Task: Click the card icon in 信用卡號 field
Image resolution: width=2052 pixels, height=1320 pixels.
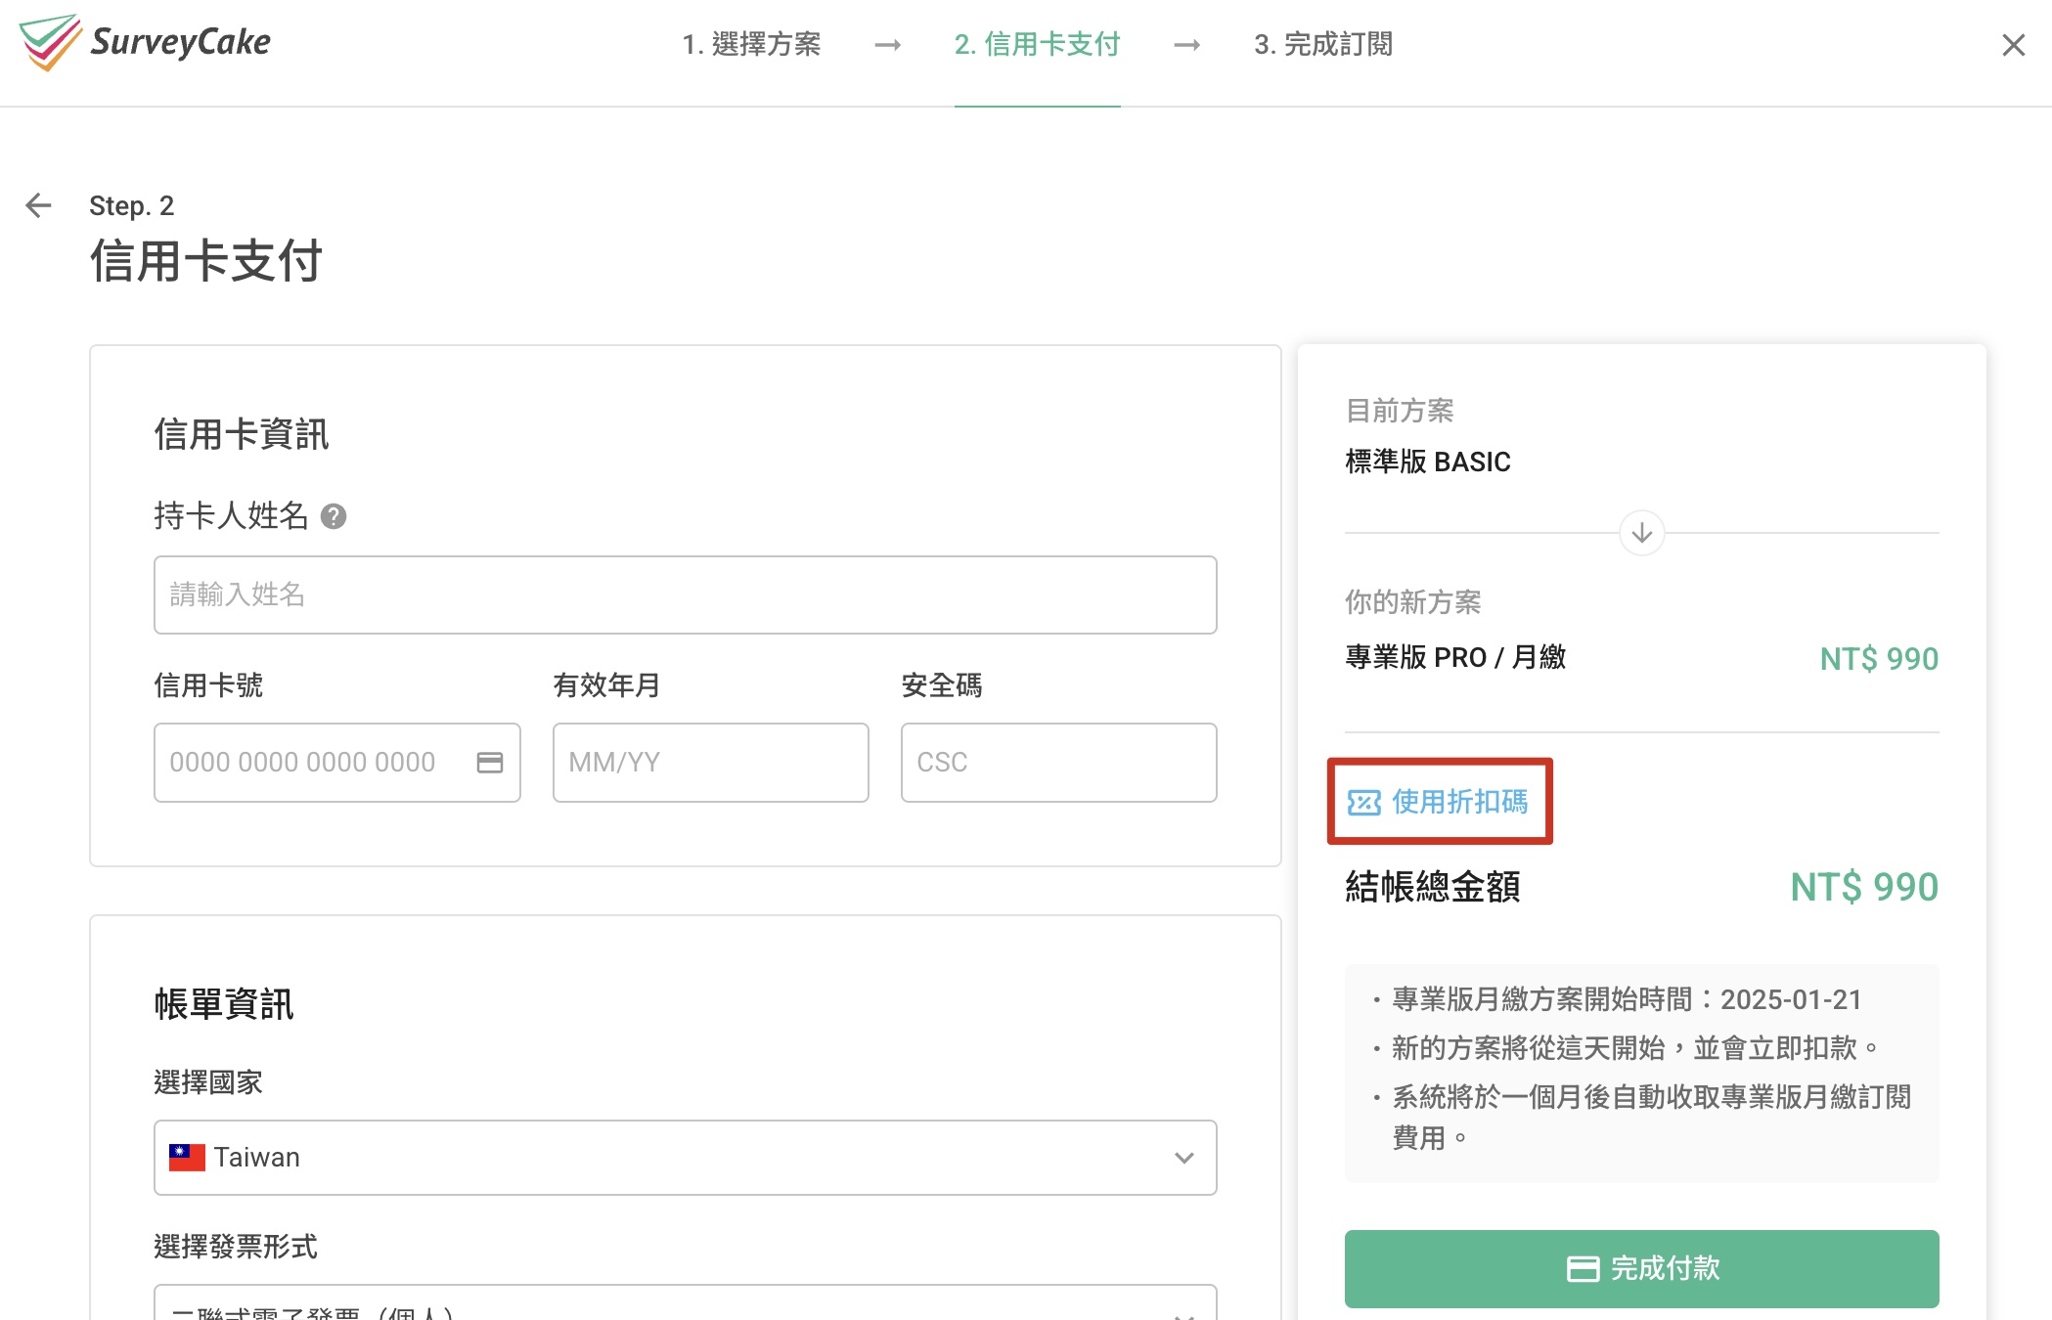Action: coord(489,763)
